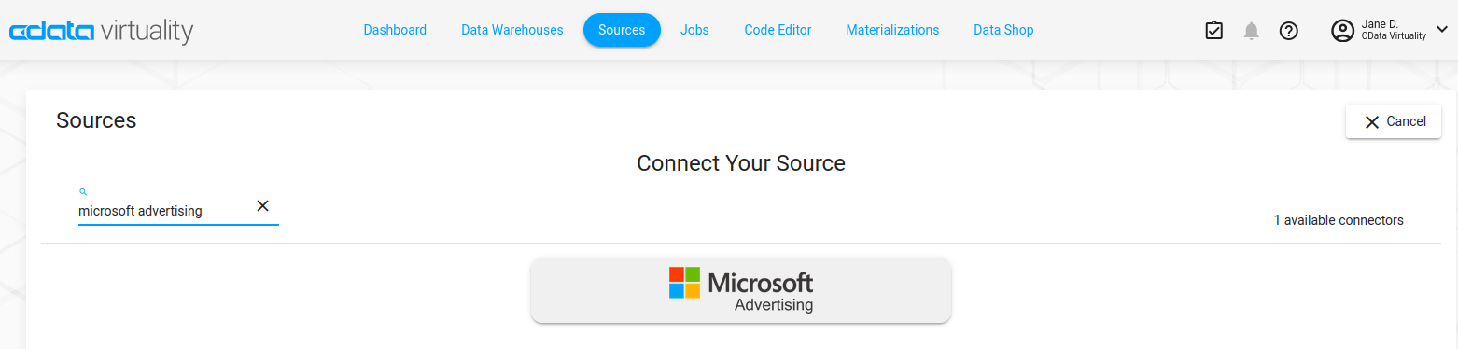
Task: Choose the Microsoft Advertising connector card
Action: click(x=741, y=291)
